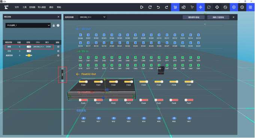Screen dimensions: 255x138
Task: Click the FO07 float output port
Action: [189, 82]
